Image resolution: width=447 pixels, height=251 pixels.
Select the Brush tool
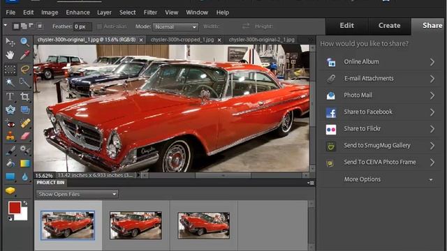10,150
